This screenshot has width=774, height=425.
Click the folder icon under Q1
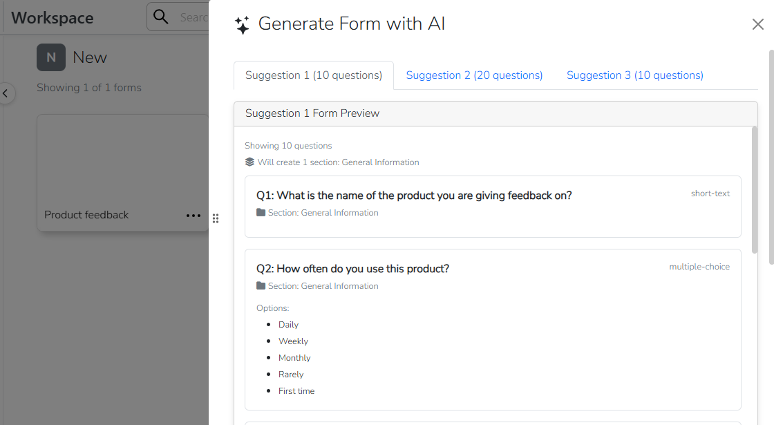pos(261,213)
